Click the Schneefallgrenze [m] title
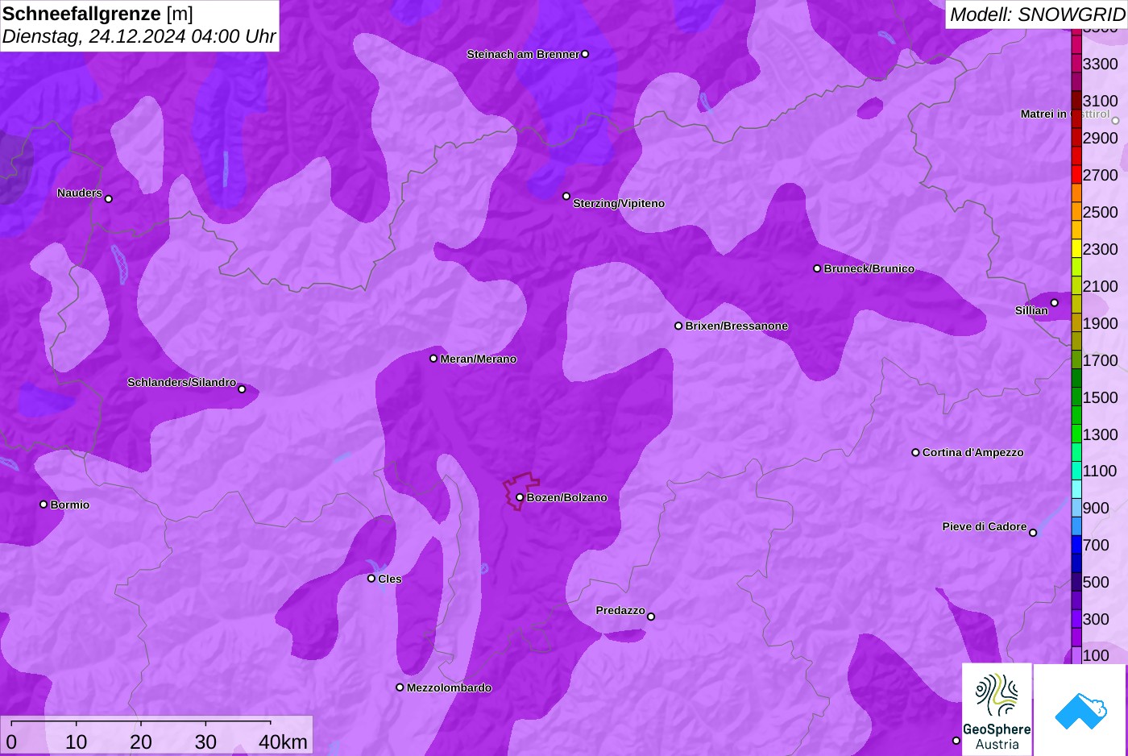 pos(98,14)
